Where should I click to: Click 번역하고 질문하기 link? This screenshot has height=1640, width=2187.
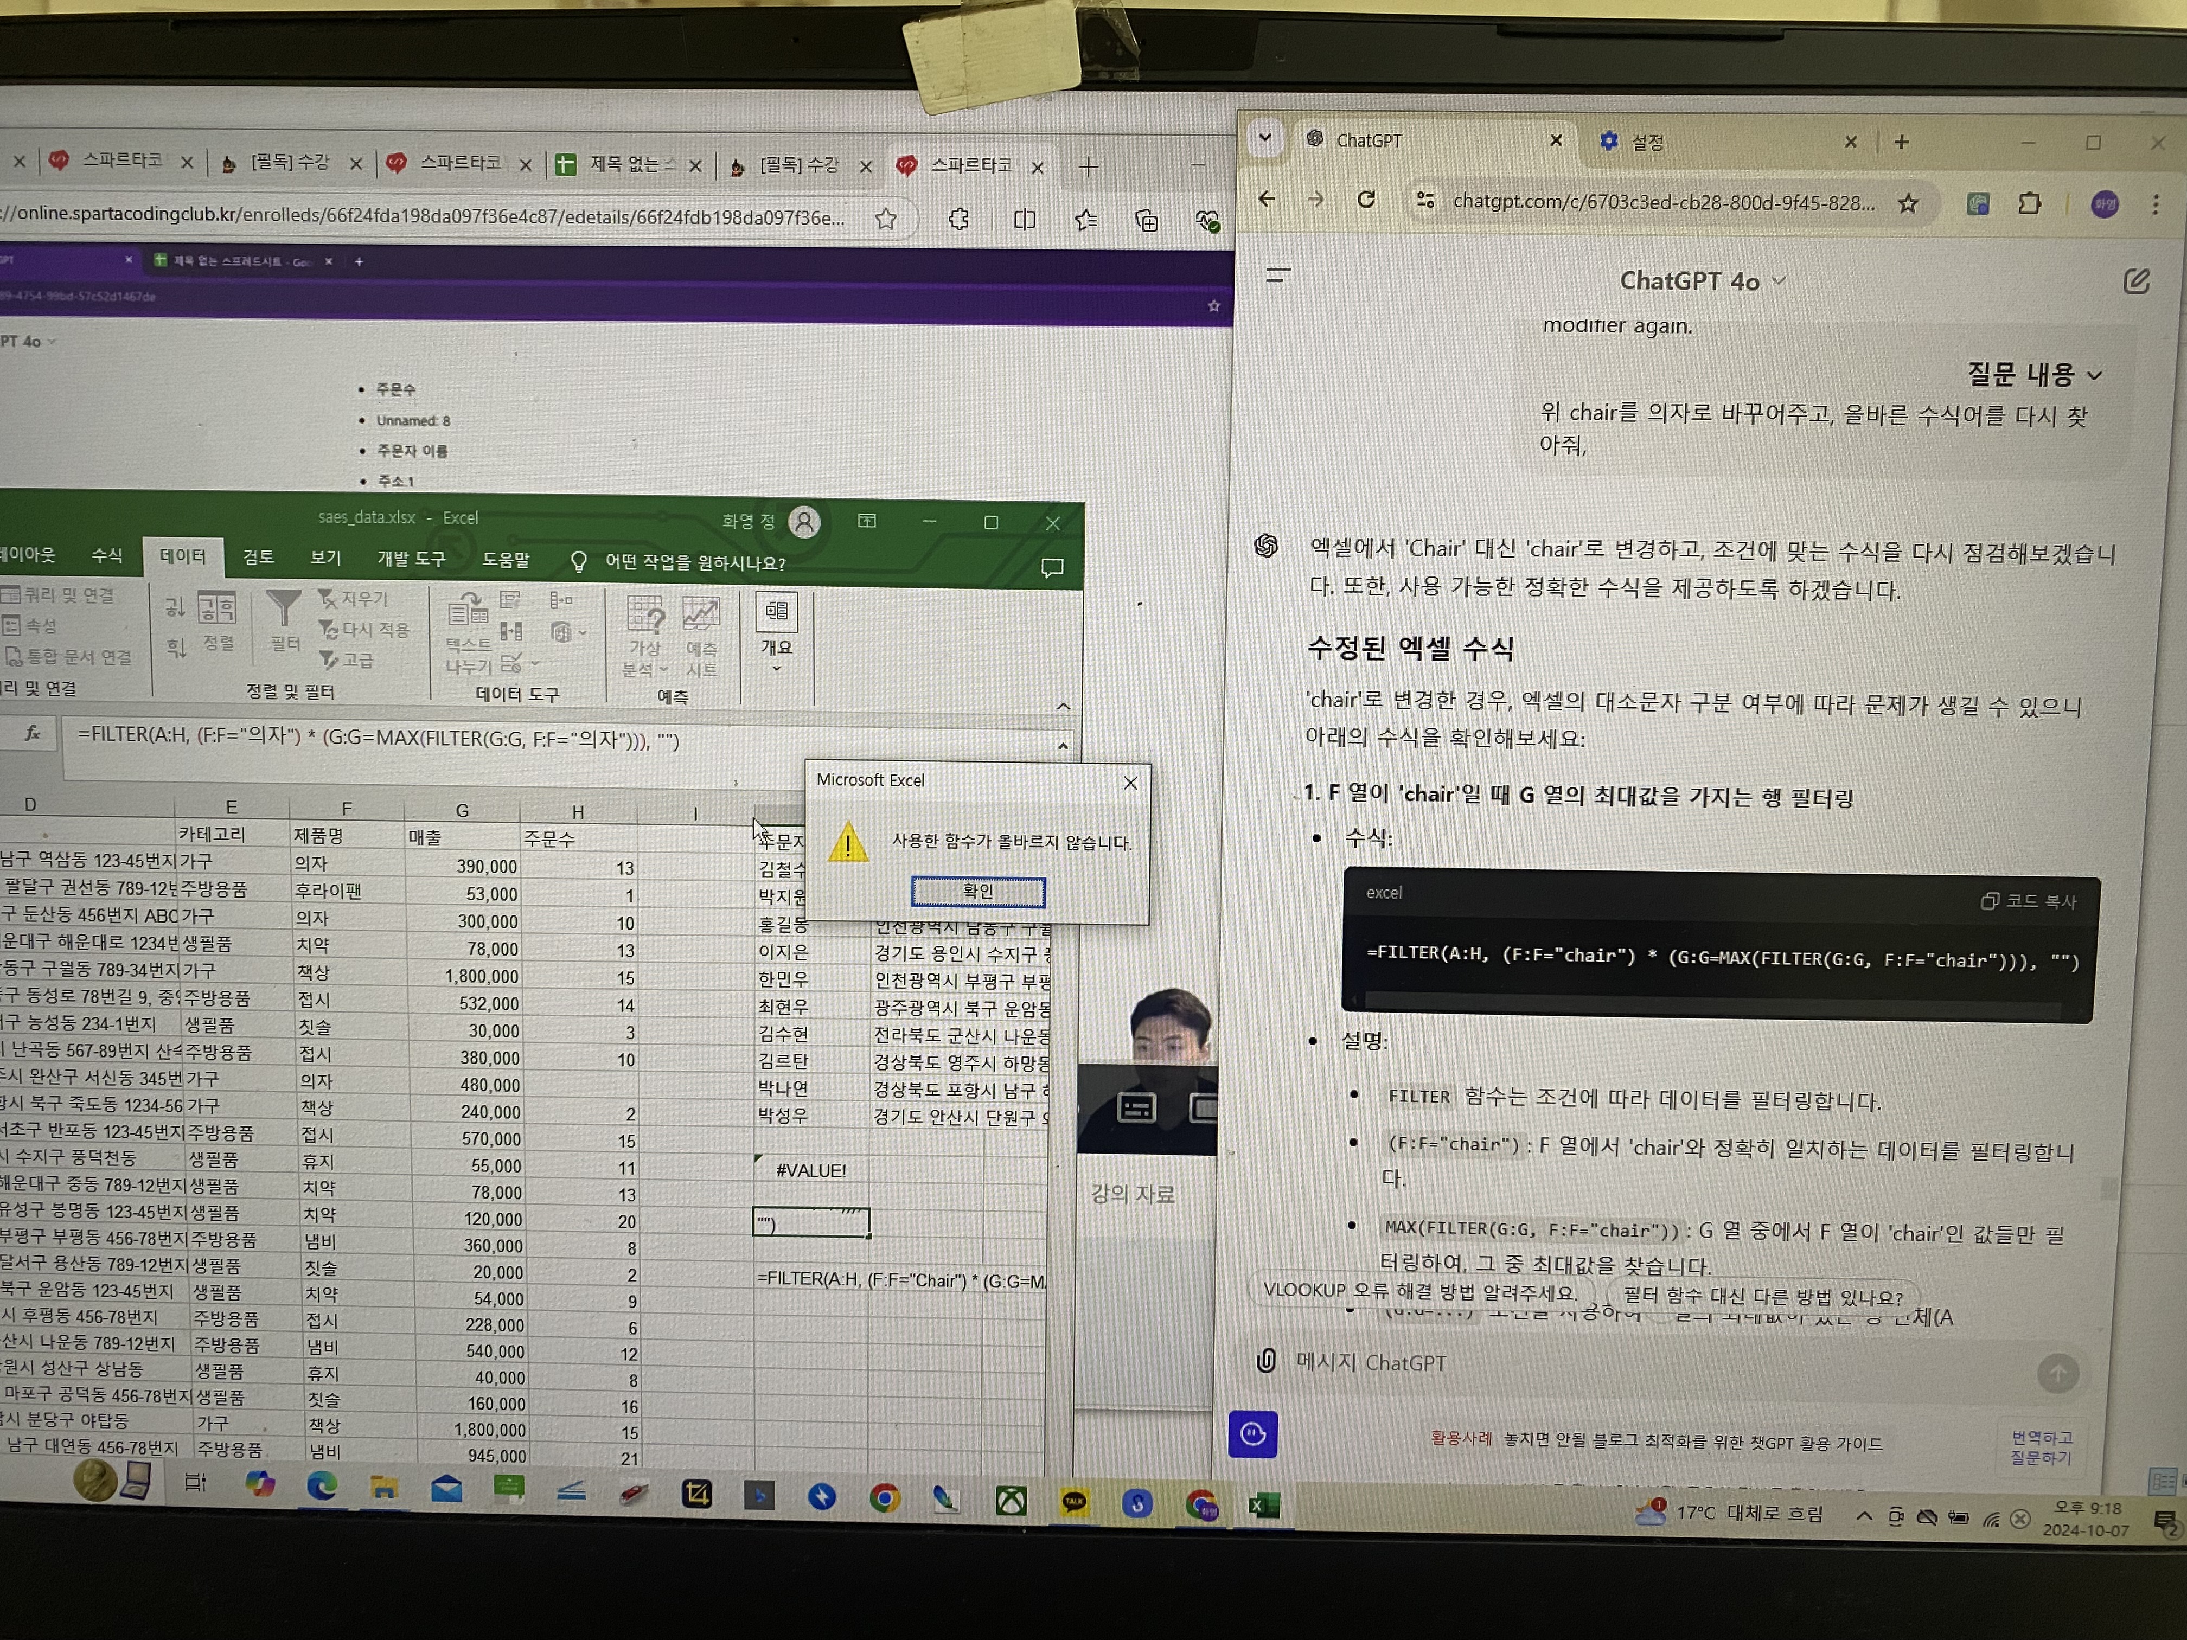click(x=2041, y=1447)
